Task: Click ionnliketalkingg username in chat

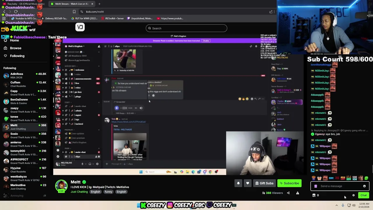Action: point(321,65)
